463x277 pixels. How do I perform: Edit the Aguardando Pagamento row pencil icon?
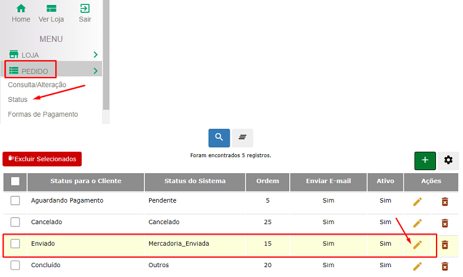pyautogui.click(x=418, y=201)
